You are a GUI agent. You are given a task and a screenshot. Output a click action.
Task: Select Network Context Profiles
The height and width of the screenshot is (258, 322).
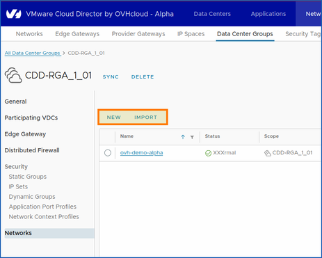click(x=44, y=217)
